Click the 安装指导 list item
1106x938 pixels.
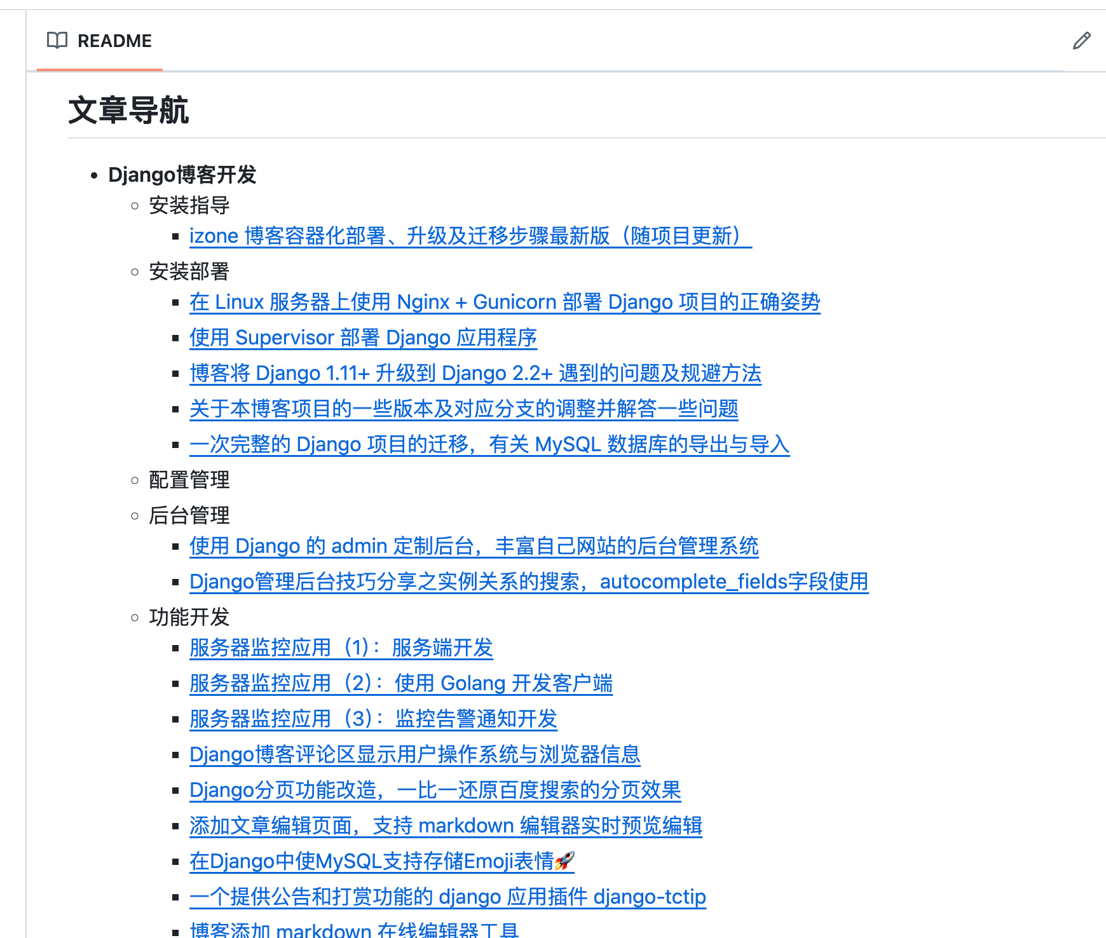pyautogui.click(x=189, y=205)
